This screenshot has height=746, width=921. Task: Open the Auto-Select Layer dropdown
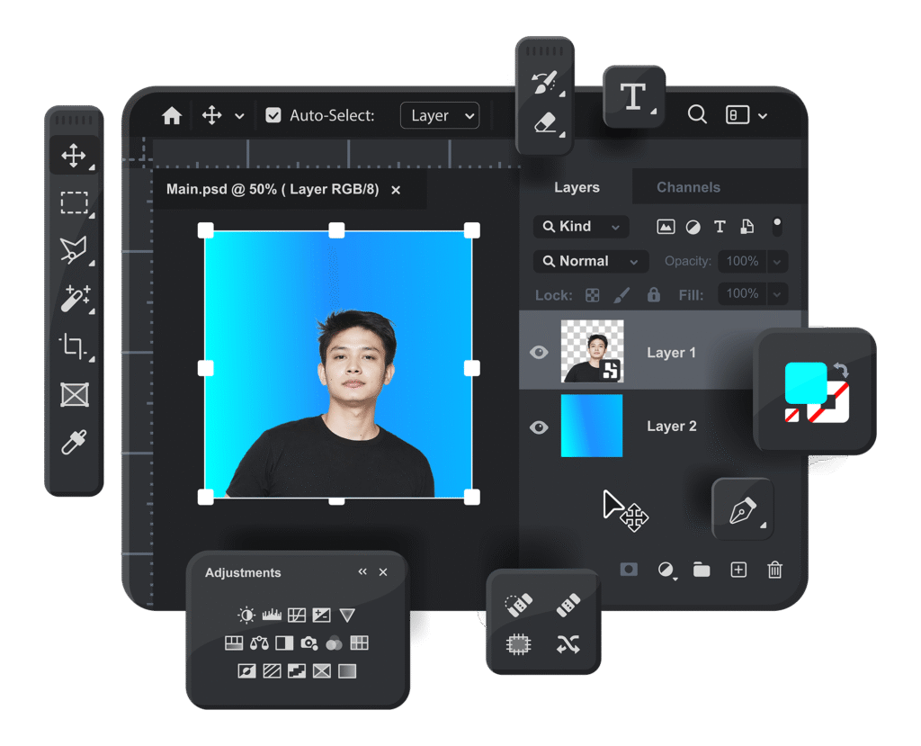[x=440, y=115]
